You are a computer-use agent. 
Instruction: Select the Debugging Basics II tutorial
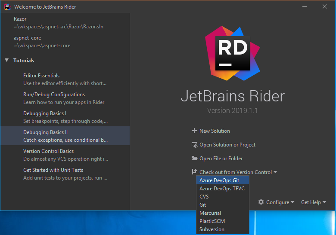tap(65, 136)
